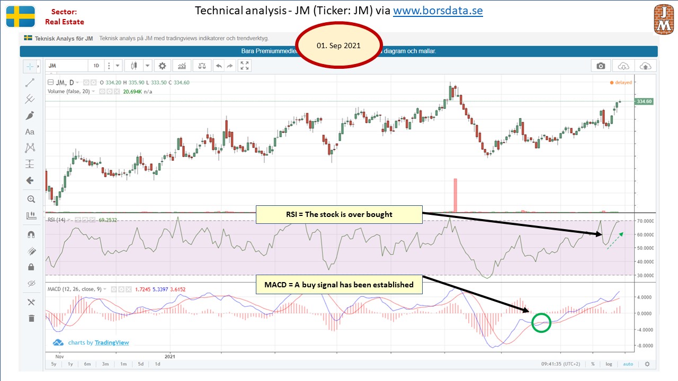
Task: Expand the interval dropdown arrow
Action: (x=117, y=66)
